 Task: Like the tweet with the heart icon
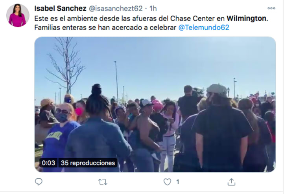pyautogui.click(x=167, y=182)
